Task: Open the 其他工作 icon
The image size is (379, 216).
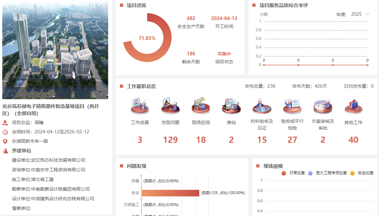Action: tap(353, 106)
